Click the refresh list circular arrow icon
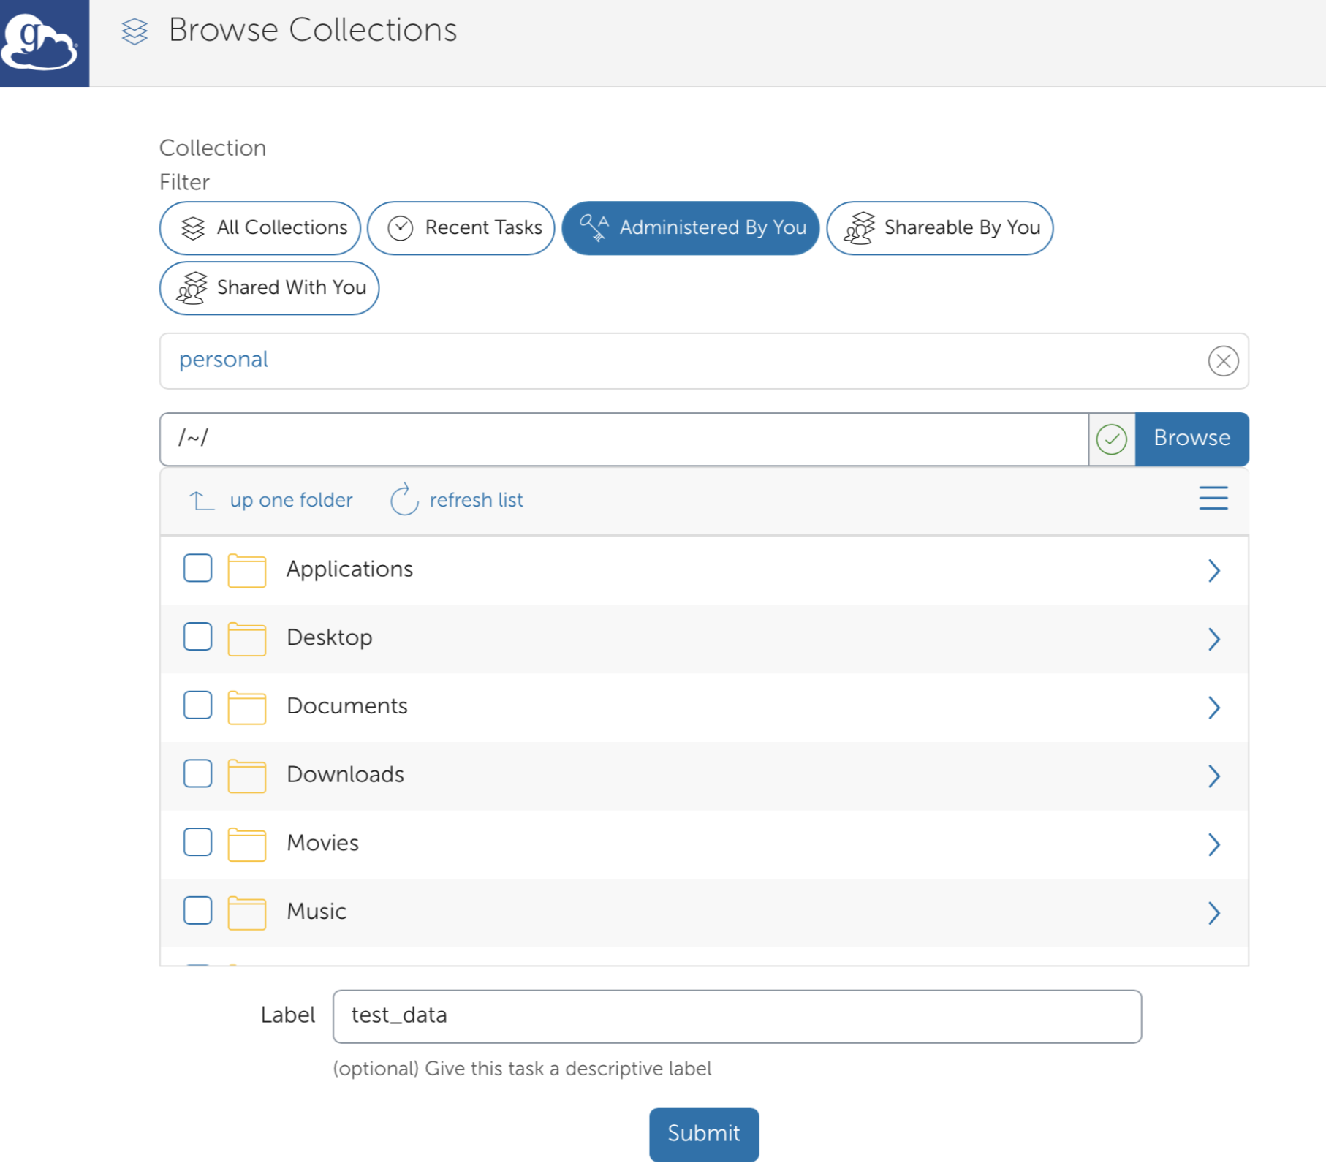The width and height of the screenshot is (1326, 1174). pyautogui.click(x=404, y=499)
